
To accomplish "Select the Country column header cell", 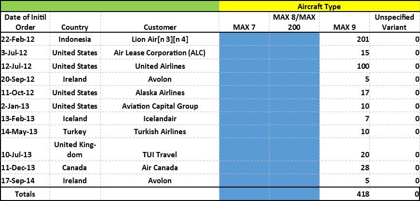I will 75,22.
